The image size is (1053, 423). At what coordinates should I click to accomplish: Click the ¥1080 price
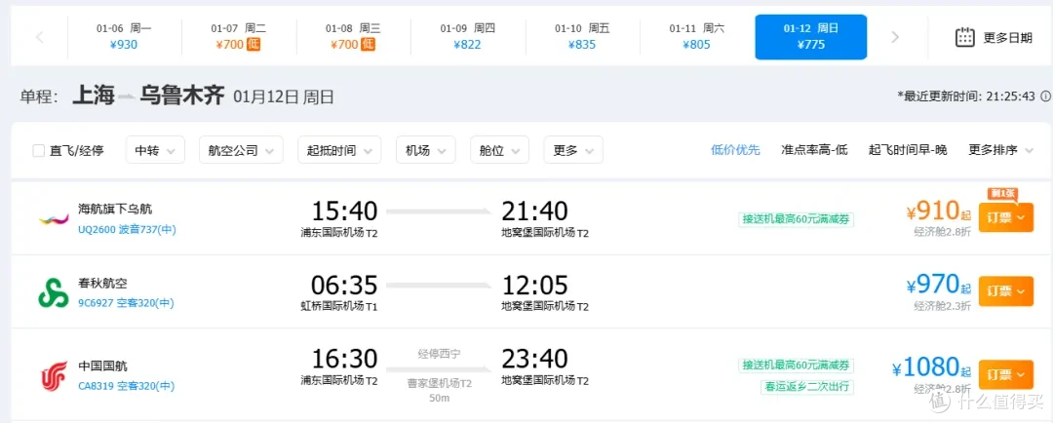pyautogui.click(x=931, y=367)
